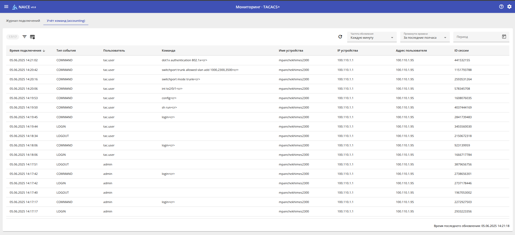The width and height of the screenshot is (515, 235).
Task: Switch to Журнал подключений tab
Action: point(23,21)
